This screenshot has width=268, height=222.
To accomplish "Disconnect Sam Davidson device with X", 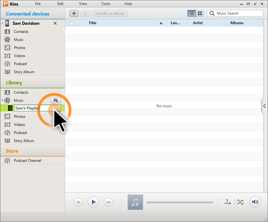I will [x=55, y=23].
